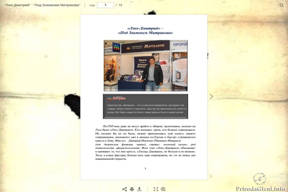The height and width of the screenshot is (192, 288).
Task: Download the document via download icon
Action: [x=139, y=189]
